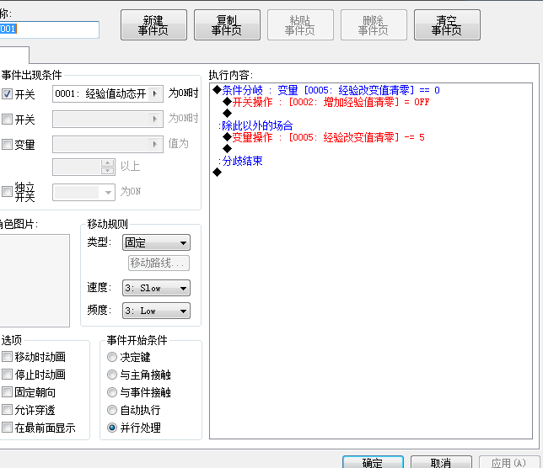Select the last empty command diamond line
Screen dimensions: 543x468
click(218, 172)
